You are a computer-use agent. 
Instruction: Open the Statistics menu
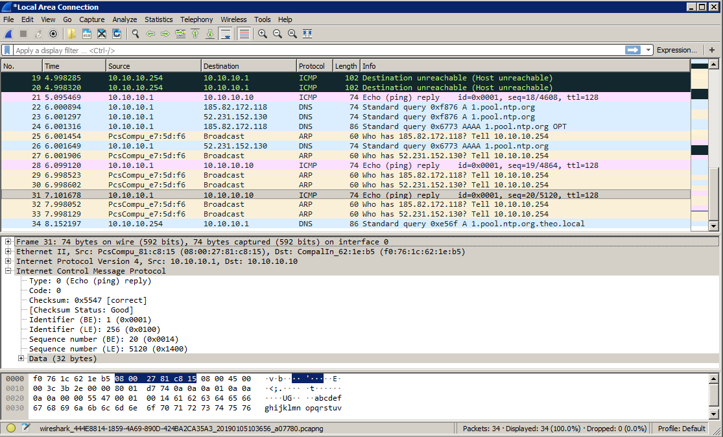(158, 19)
